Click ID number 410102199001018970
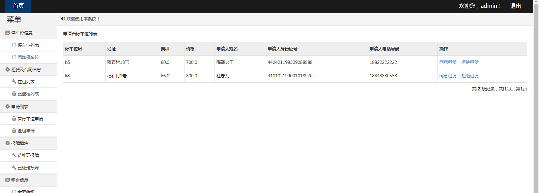Image resolution: width=539 pixels, height=193 pixels. pos(290,76)
